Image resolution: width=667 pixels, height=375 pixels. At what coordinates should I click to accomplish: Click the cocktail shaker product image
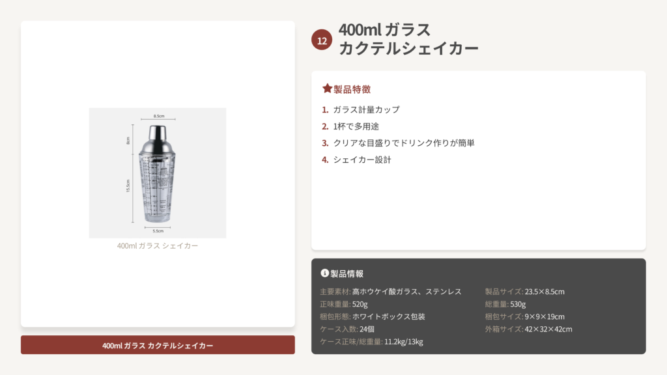point(158,173)
